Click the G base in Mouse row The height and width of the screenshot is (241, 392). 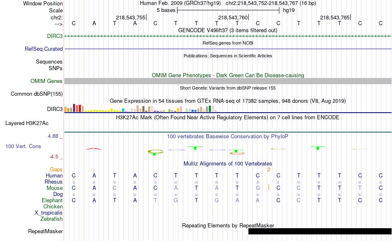click(x=258, y=188)
